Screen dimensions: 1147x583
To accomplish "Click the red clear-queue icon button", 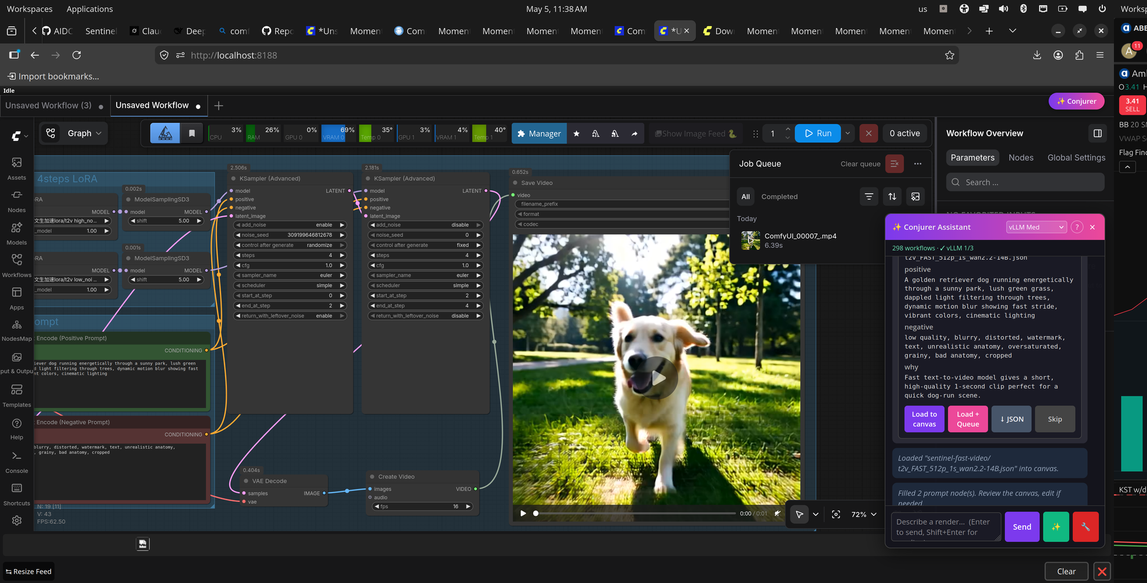I will [895, 164].
